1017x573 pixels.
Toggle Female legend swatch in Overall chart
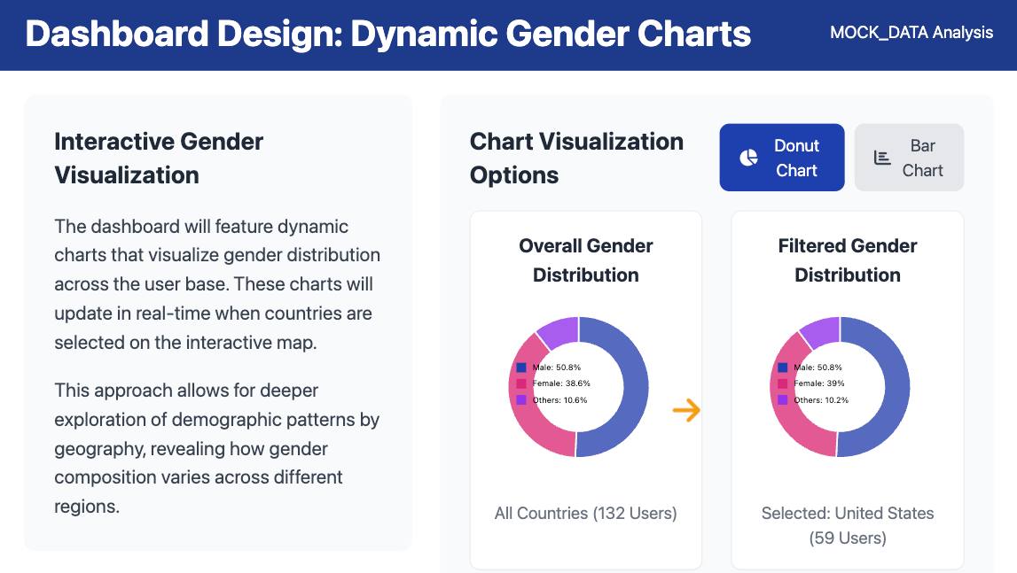(520, 383)
